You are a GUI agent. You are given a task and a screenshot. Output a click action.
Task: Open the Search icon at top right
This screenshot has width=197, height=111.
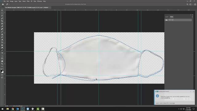point(187,4)
